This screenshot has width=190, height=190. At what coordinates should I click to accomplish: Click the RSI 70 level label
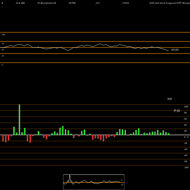pos(3,44)
